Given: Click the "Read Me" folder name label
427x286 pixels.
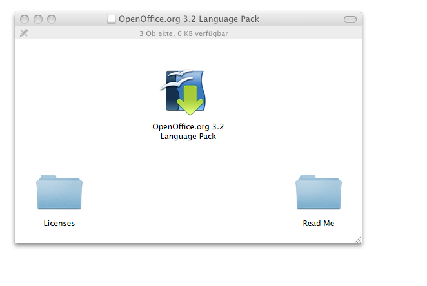Looking at the screenshot, I should (319, 224).
